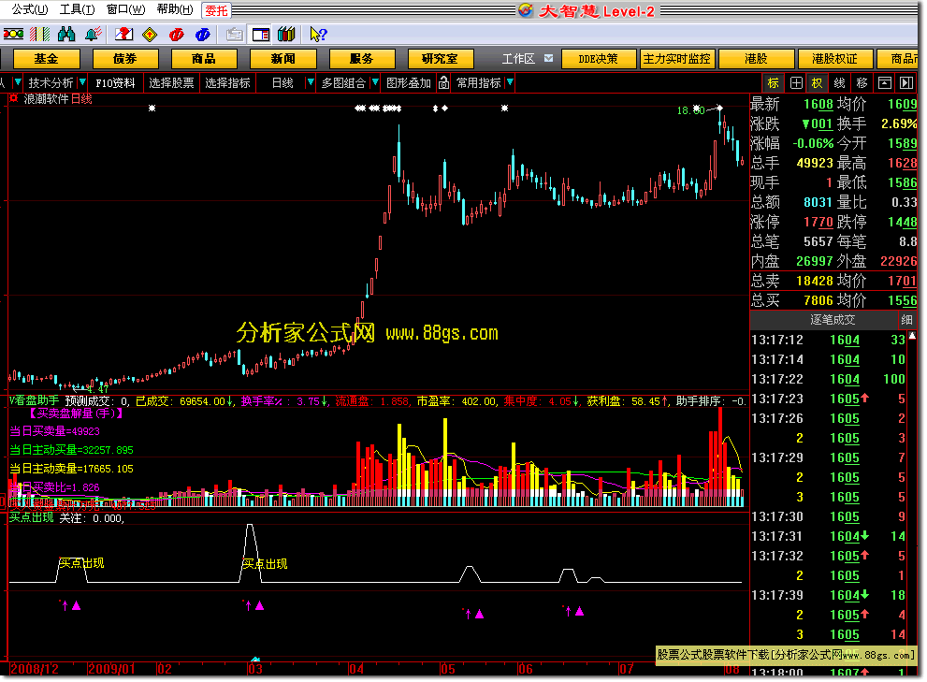Click the yellow diamond arrow icon
Viewport: 927px width, 682px height.
click(x=151, y=35)
